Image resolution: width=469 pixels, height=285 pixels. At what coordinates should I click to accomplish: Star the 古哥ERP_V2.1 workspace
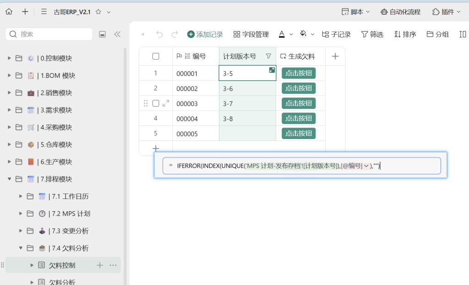pyautogui.click(x=98, y=12)
